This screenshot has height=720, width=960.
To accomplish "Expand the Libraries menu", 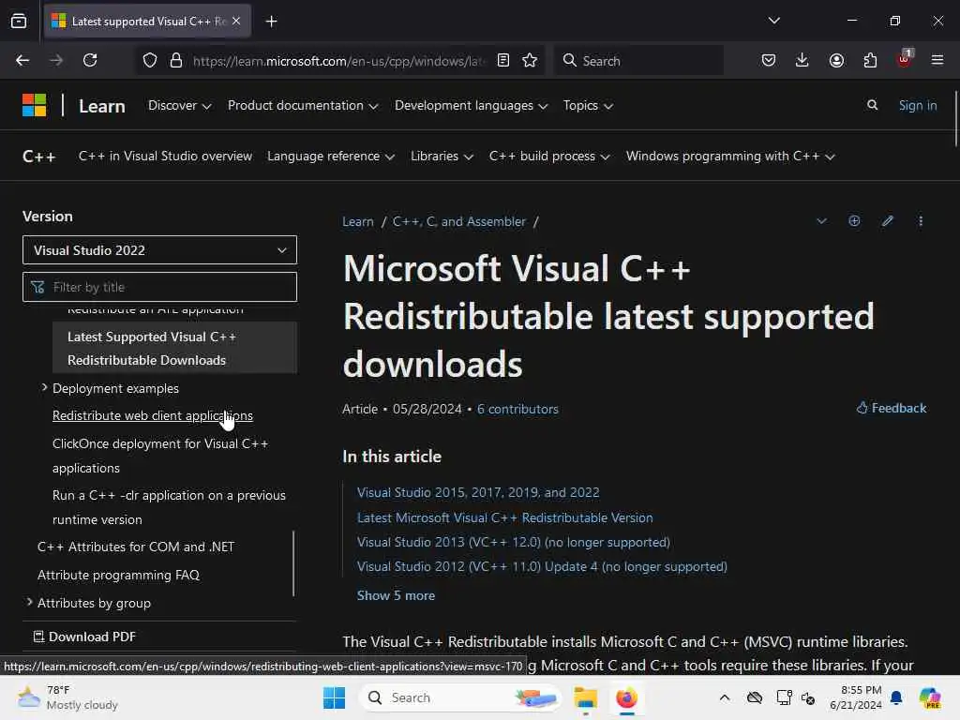I will 442,157.
